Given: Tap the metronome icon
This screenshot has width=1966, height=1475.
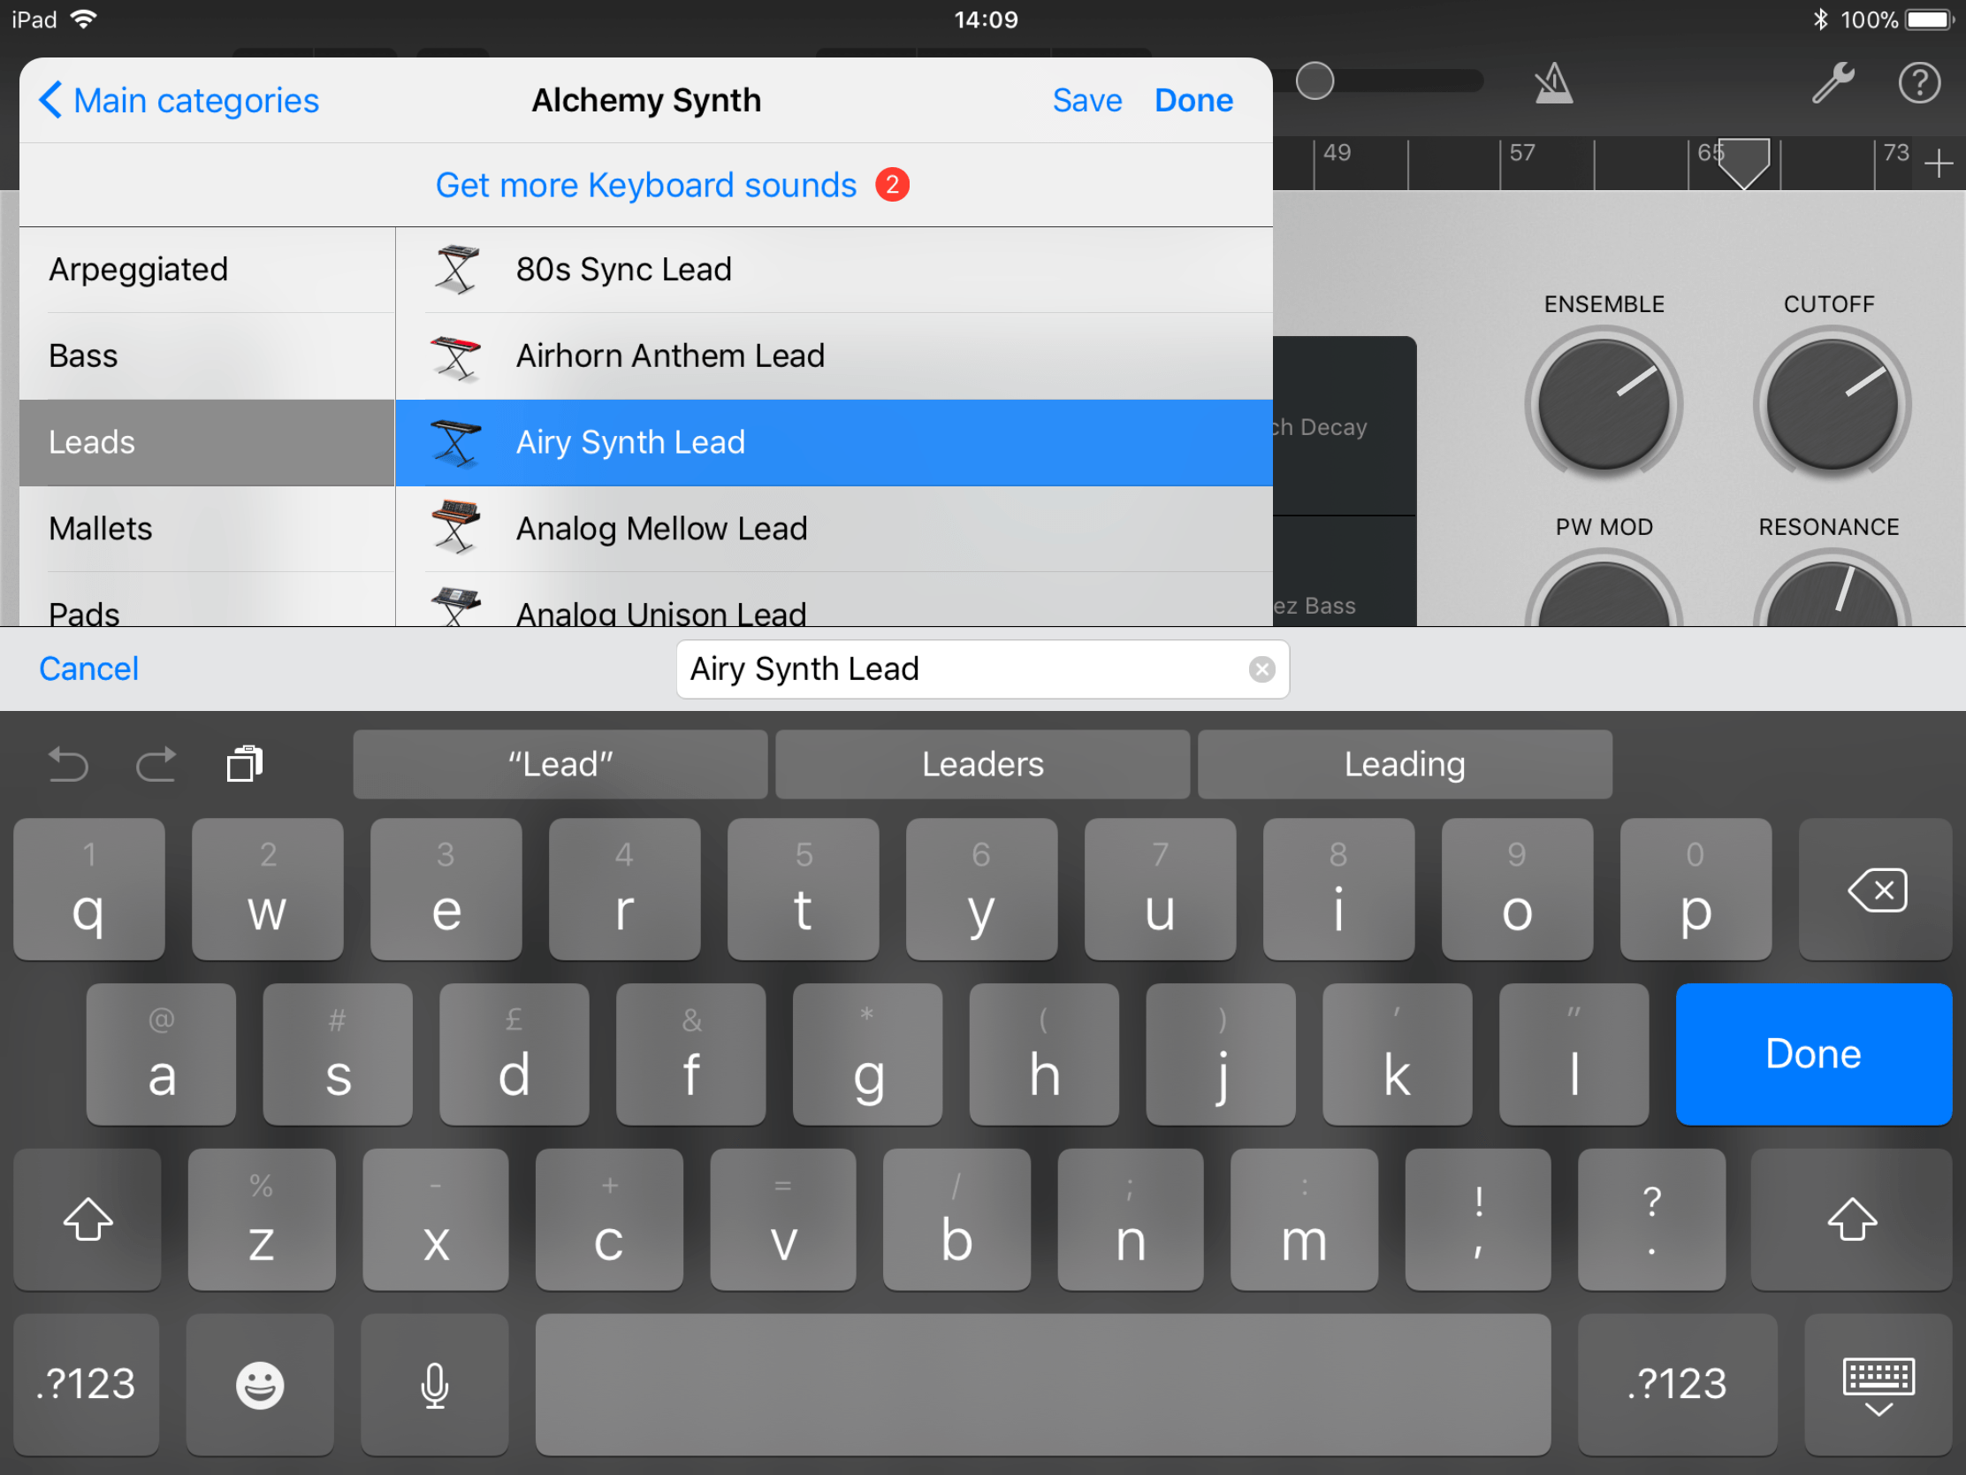Looking at the screenshot, I should click(x=1551, y=81).
